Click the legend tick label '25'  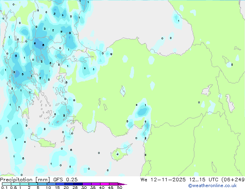coord(75,187)
